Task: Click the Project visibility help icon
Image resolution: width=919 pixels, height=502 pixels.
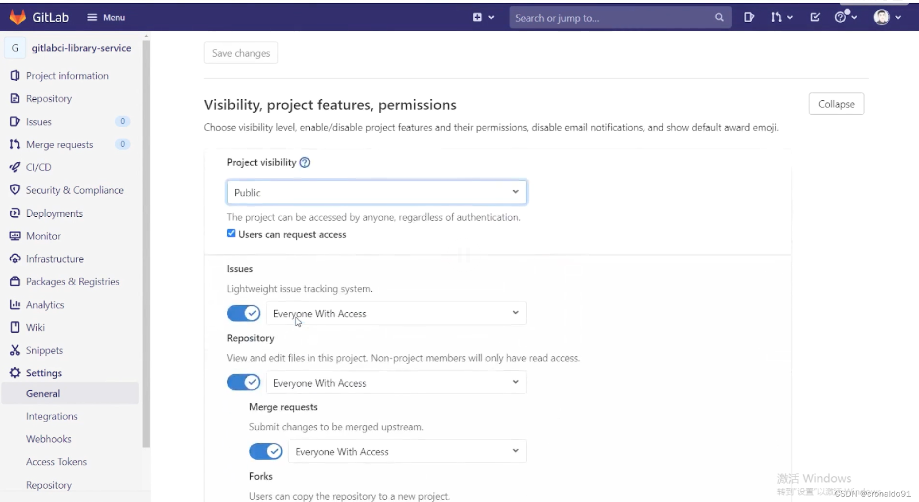Action: point(305,162)
